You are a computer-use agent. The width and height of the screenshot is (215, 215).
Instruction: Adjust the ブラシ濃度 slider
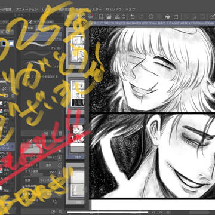(x=34, y=174)
